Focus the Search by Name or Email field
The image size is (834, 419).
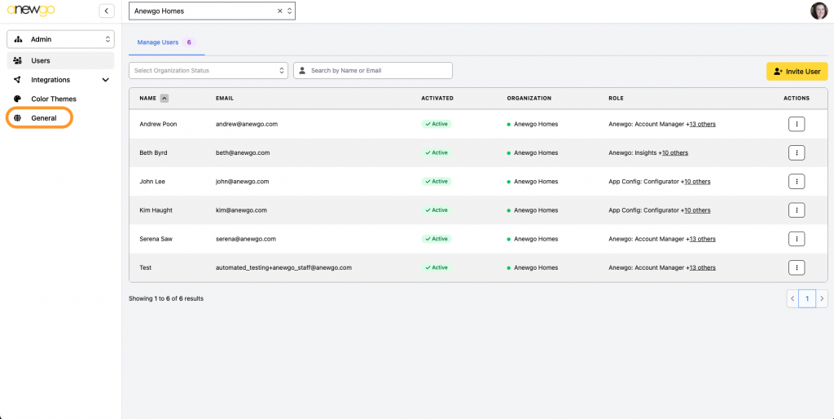pos(373,70)
